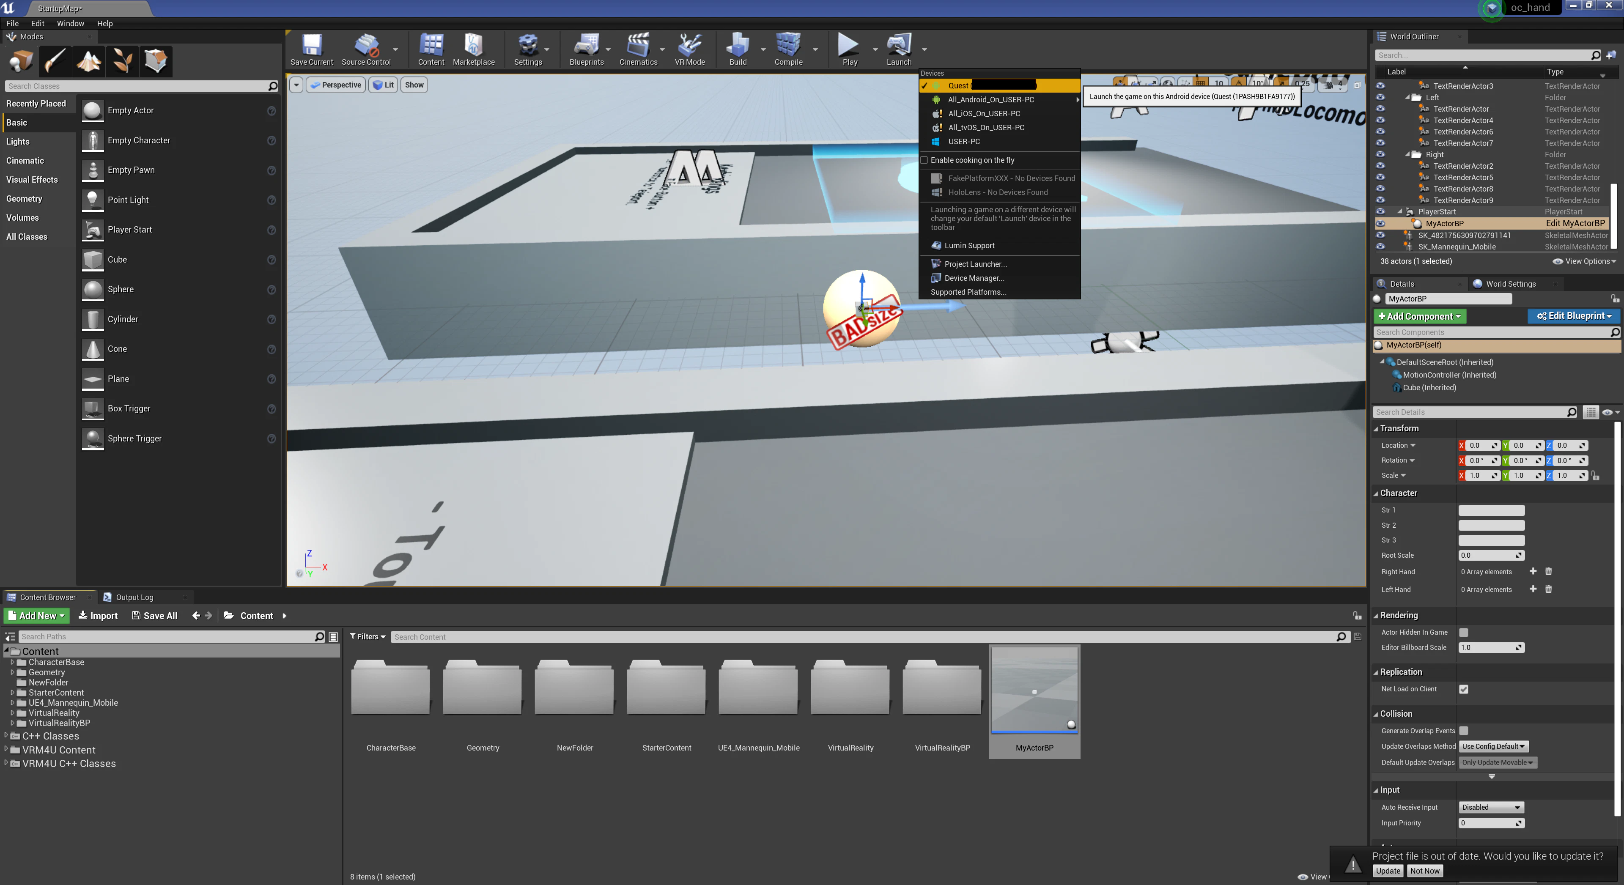This screenshot has width=1624, height=885.
Task: Select Device Manager menu entry
Action: tap(974, 278)
